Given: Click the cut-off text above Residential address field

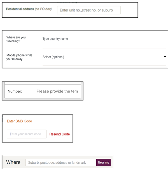Looking at the screenshot, I should pyautogui.click(x=67, y=3).
